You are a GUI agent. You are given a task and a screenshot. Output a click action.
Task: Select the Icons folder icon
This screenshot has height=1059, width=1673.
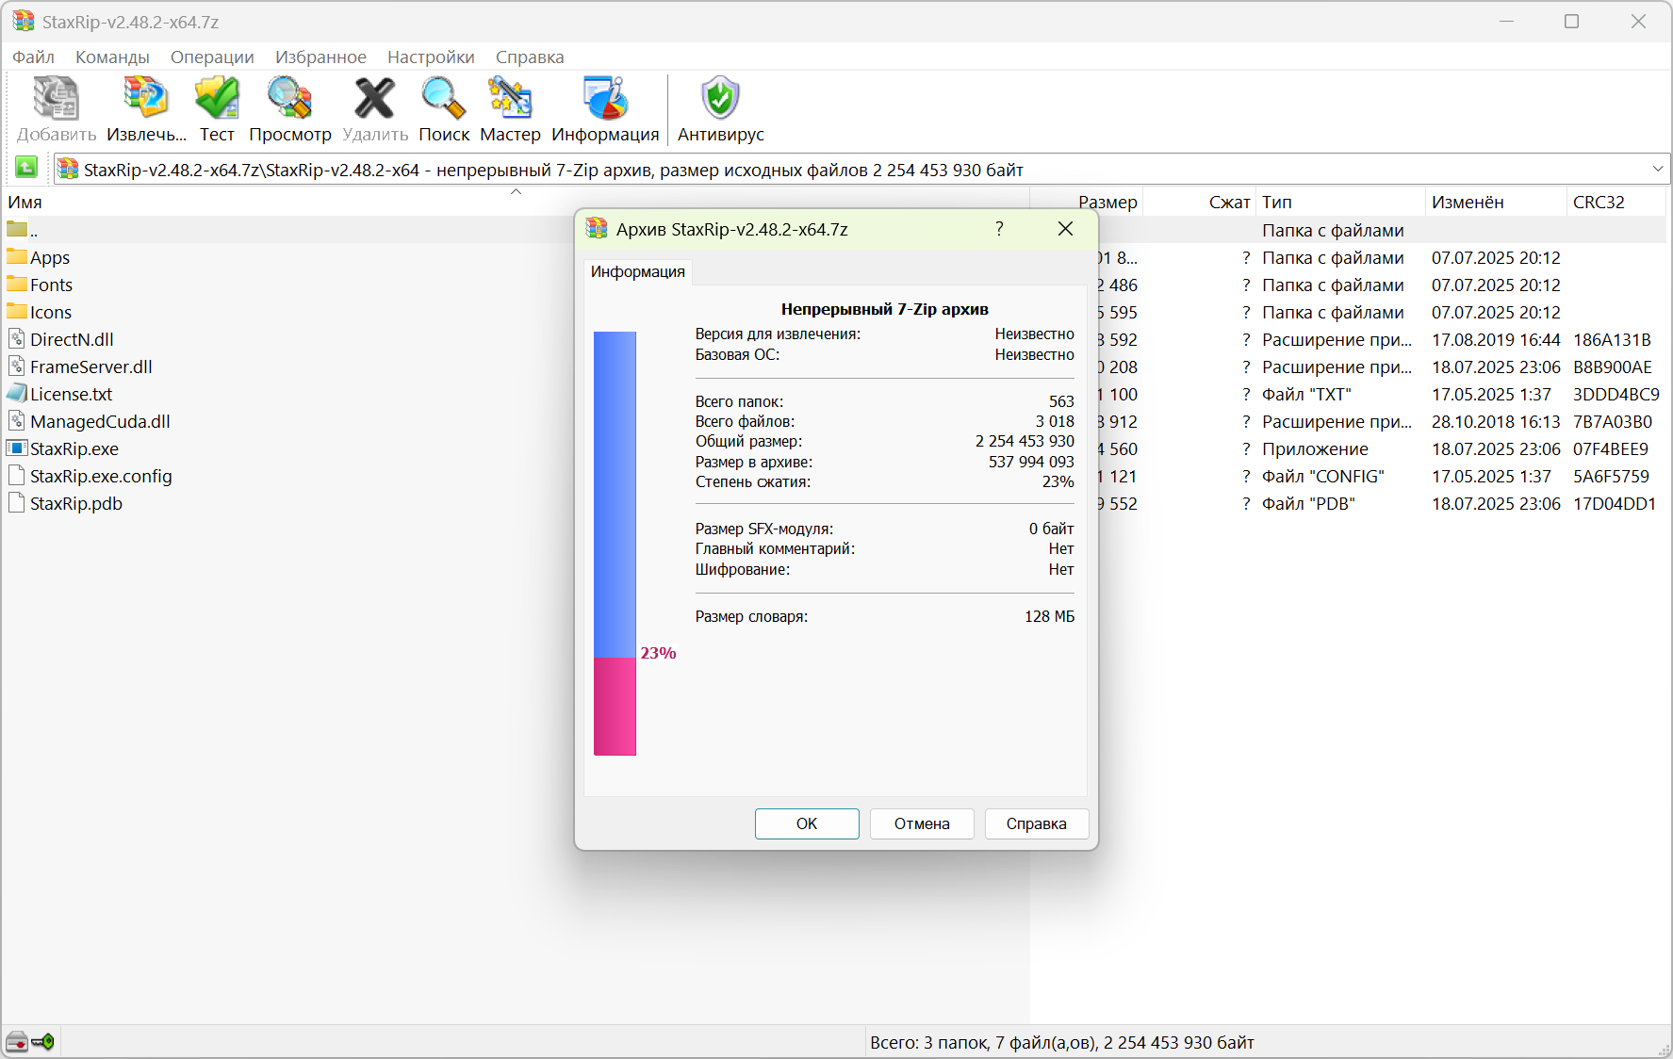pos(17,311)
